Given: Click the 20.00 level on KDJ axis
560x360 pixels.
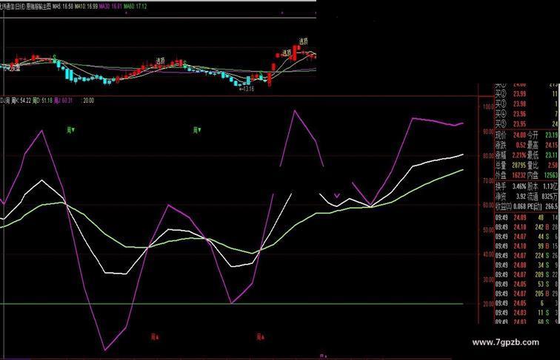Looking at the screenshot, I should point(488,304).
